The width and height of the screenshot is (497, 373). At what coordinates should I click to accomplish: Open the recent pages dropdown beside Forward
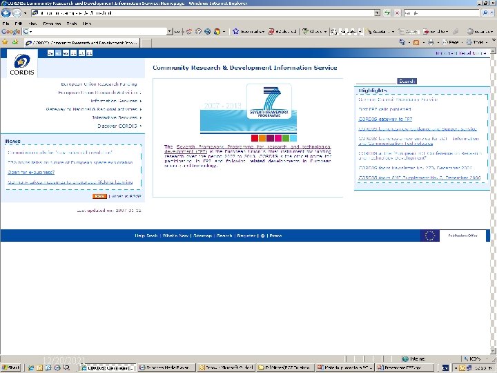[x=26, y=13]
